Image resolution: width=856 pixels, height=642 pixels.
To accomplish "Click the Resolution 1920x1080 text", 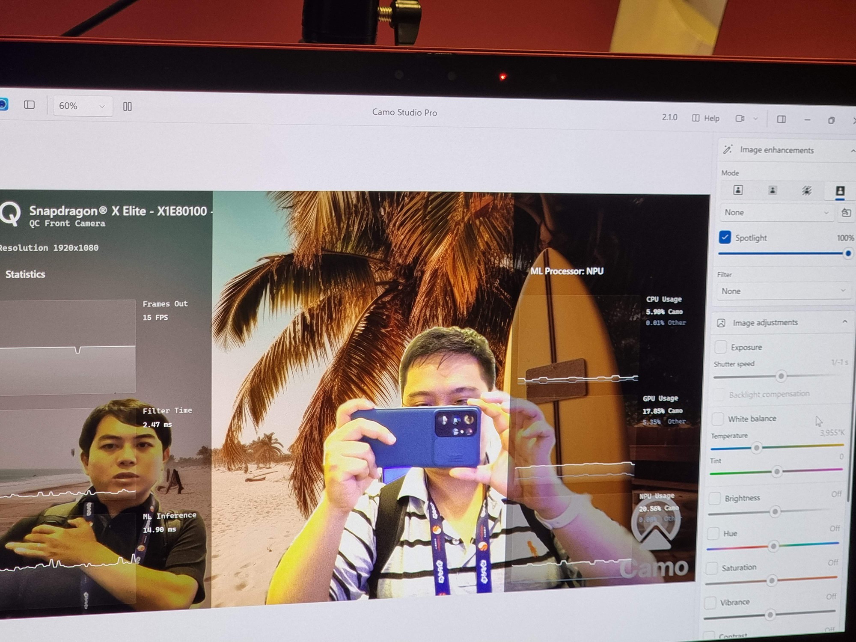I will tap(48, 248).
